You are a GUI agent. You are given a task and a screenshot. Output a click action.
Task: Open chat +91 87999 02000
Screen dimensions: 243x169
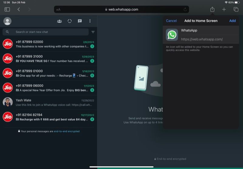49,44
